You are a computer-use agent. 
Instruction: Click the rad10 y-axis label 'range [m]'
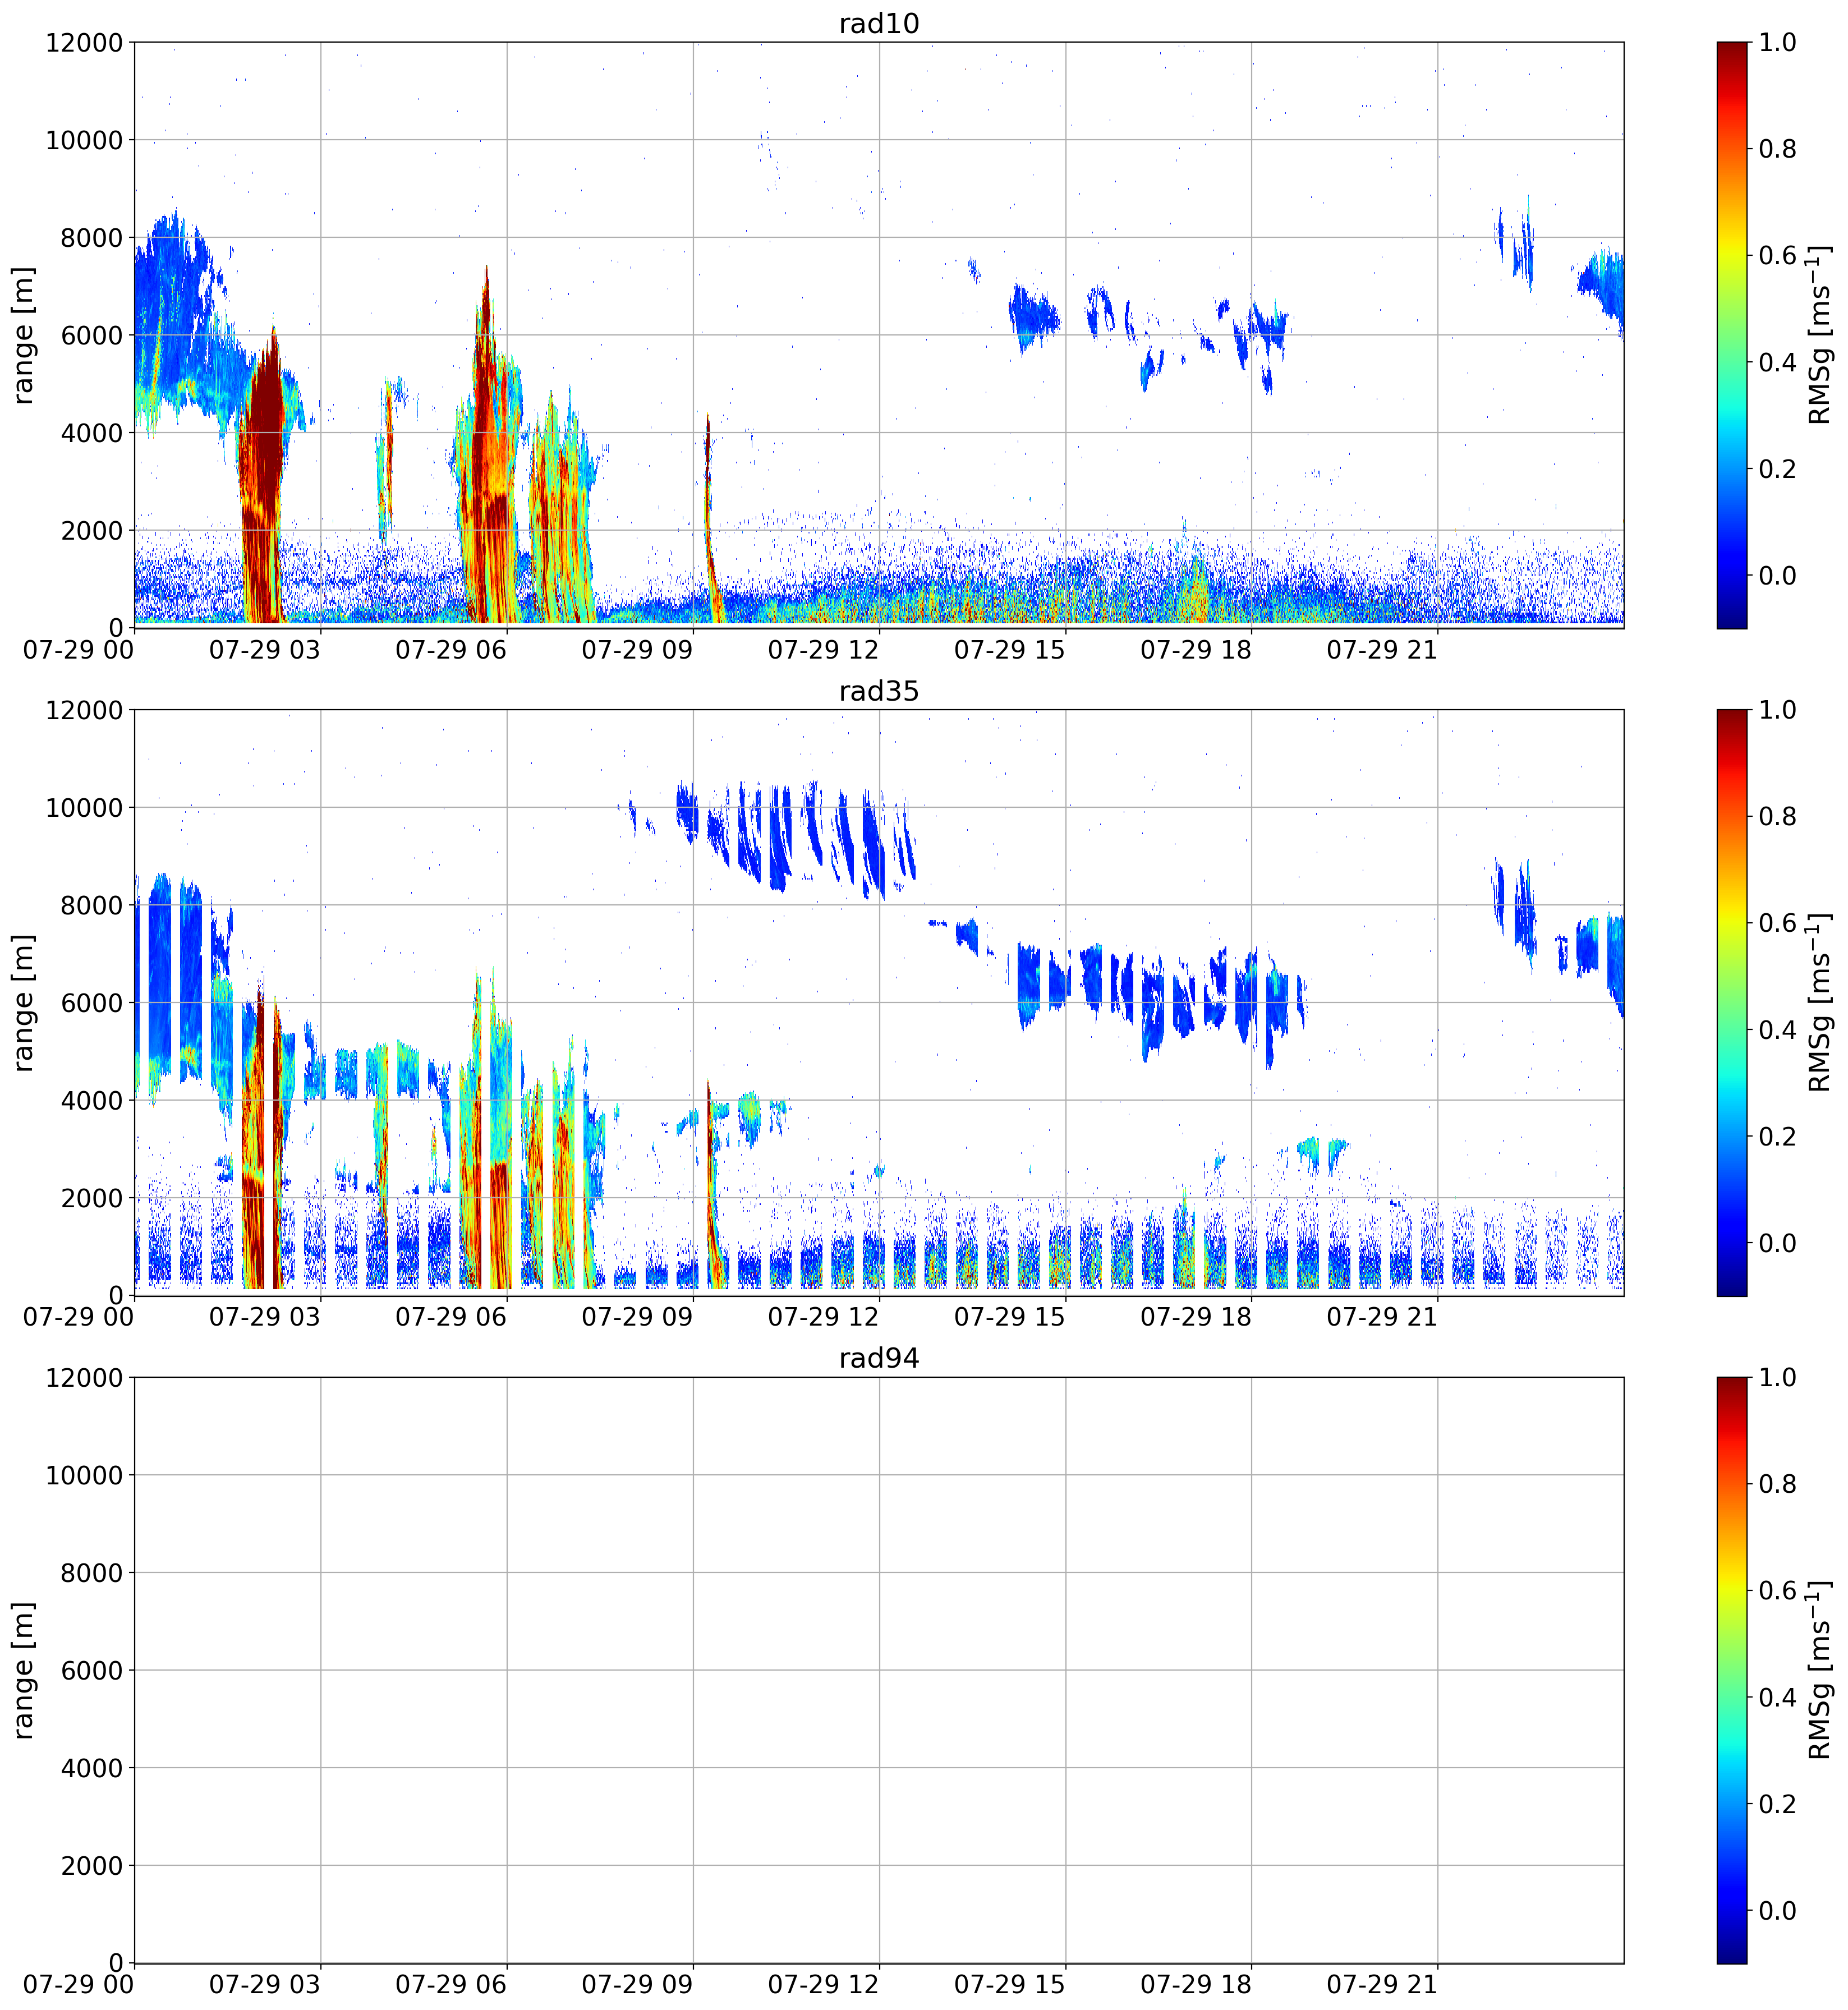tap(23, 335)
